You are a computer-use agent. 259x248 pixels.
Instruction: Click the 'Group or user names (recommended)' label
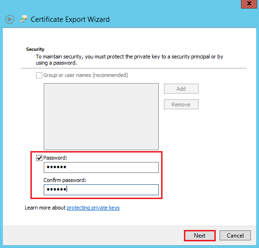(x=86, y=75)
